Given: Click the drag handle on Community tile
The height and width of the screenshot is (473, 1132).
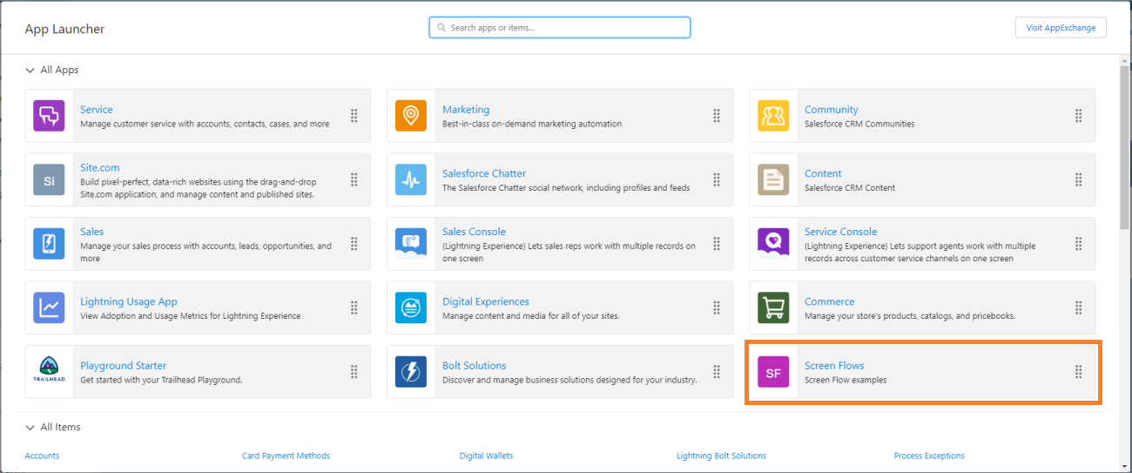Looking at the screenshot, I should click(1079, 116).
